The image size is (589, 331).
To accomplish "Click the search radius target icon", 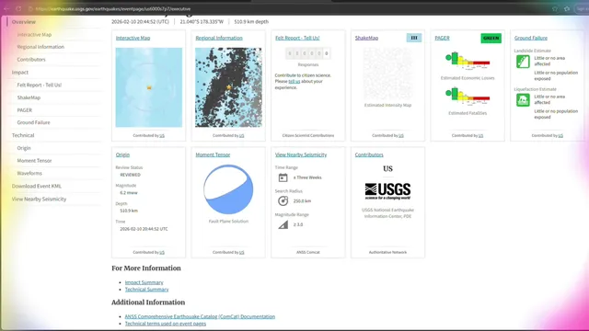I will [x=283, y=200].
